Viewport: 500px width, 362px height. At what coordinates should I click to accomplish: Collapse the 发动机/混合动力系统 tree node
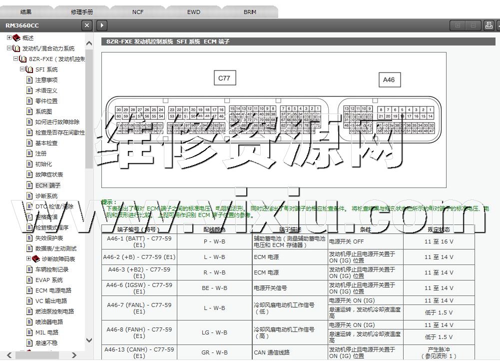click(x=9, y=48)
